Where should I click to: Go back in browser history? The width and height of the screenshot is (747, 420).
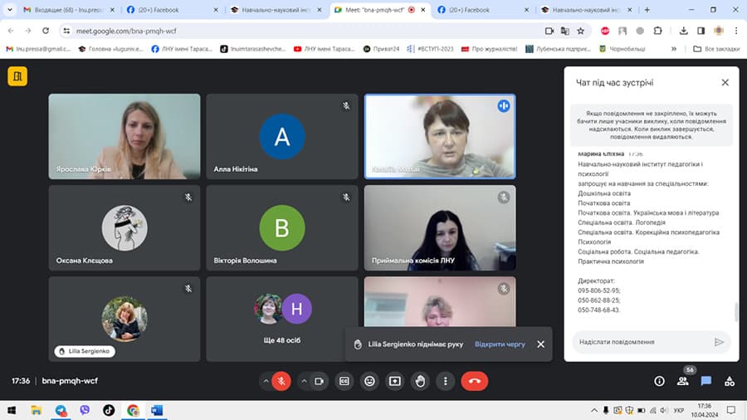11,31
